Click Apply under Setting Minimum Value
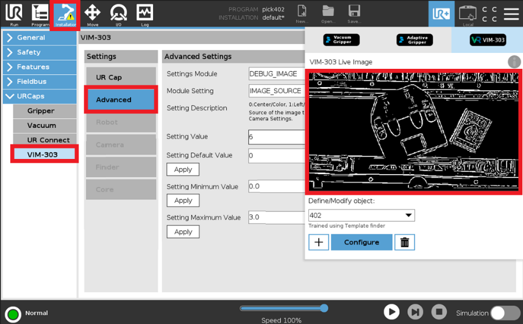The height and width of the screenshot is (324, 523). pyautogui.click(x=183, y=200)
